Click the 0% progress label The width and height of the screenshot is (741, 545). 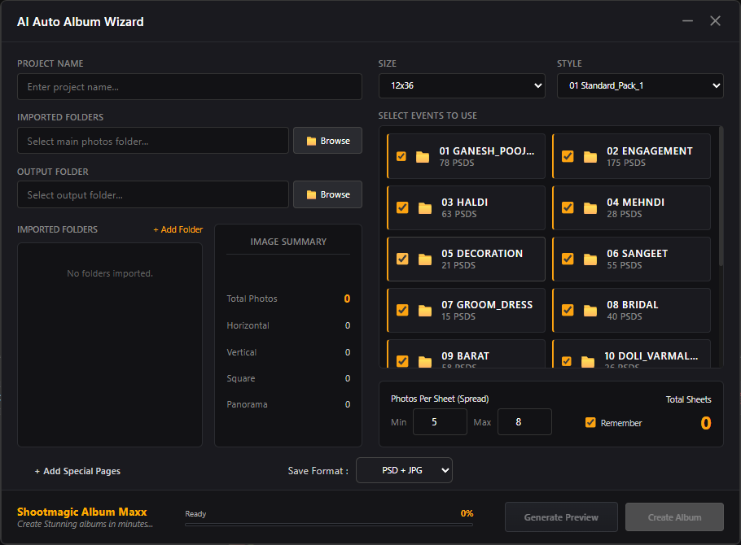pyautogui.click(x=467, y=513)
